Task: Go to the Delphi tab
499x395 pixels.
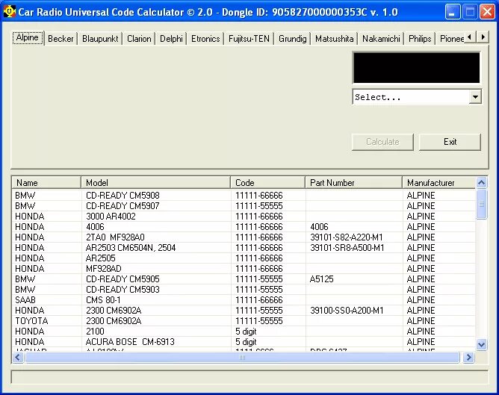Action: point(171,39)
